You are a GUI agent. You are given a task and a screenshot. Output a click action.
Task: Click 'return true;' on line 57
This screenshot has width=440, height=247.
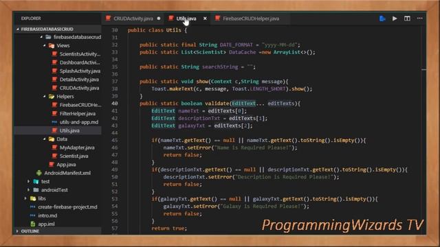pos(169,228)
